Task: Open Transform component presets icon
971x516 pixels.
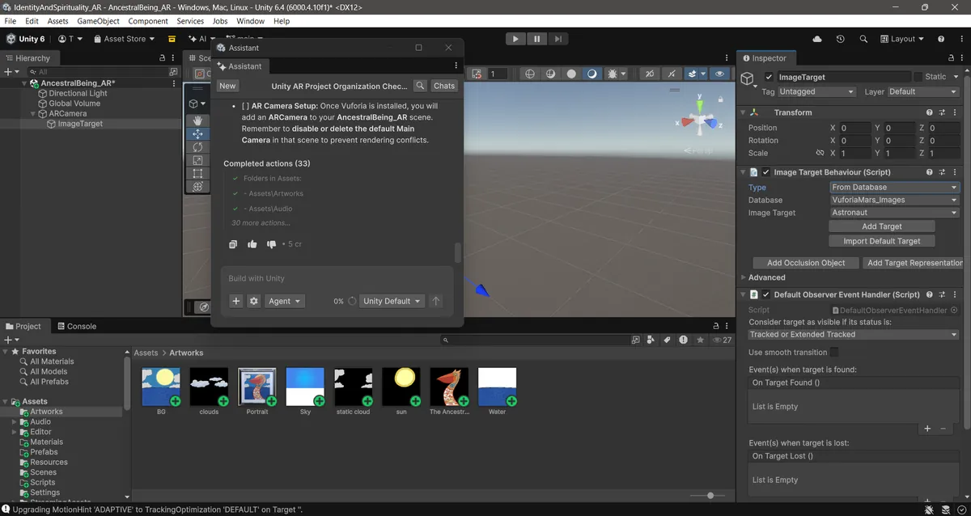Action: (x=942, y=112)
